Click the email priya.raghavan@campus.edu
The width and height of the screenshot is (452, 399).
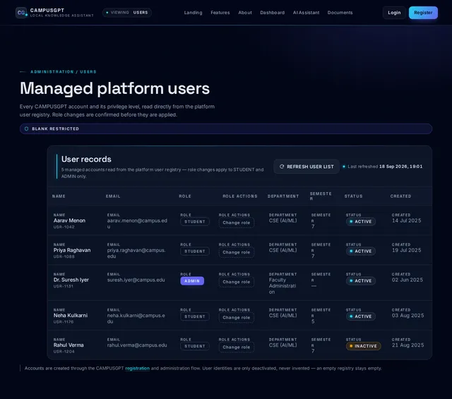(136, 254)
